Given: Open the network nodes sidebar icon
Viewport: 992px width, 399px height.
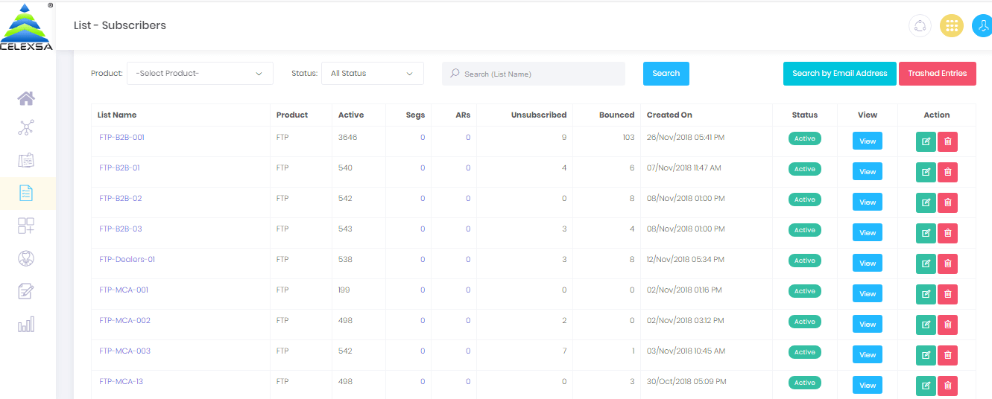Looking at the screenshot, I should coord(27,128).
